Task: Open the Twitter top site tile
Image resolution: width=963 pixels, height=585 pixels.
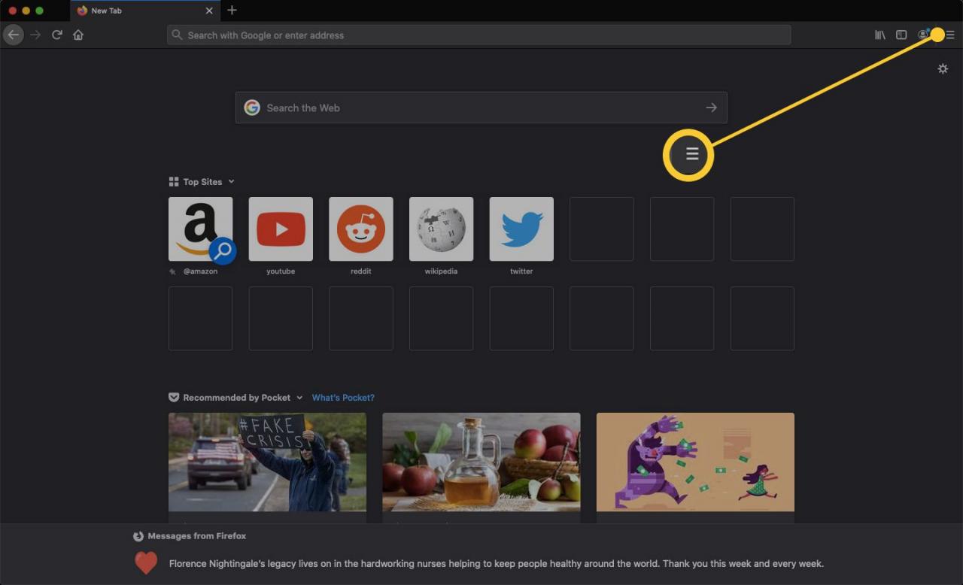Action: [521, 229]
